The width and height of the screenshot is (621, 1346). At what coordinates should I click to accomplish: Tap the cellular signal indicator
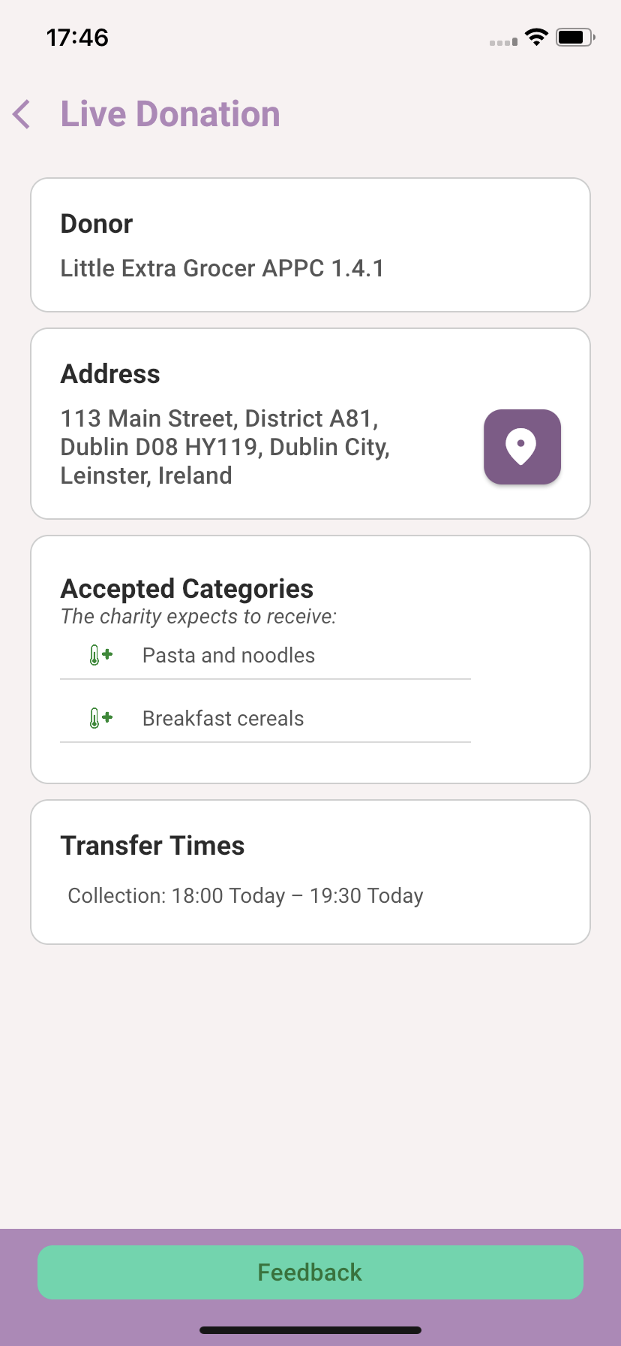pos(503,42)
